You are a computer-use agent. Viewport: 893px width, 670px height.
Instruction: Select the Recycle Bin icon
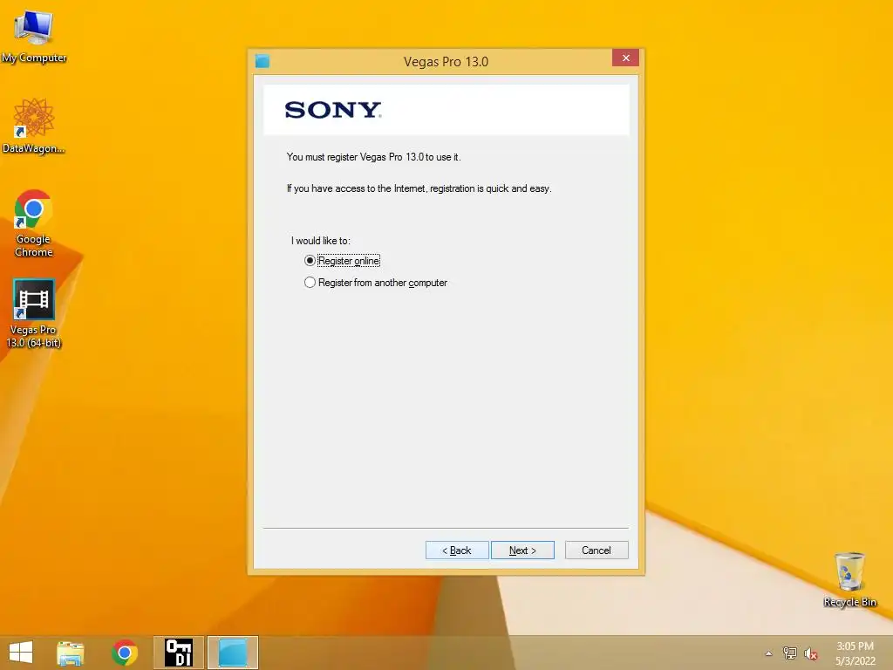pos(849,579)
